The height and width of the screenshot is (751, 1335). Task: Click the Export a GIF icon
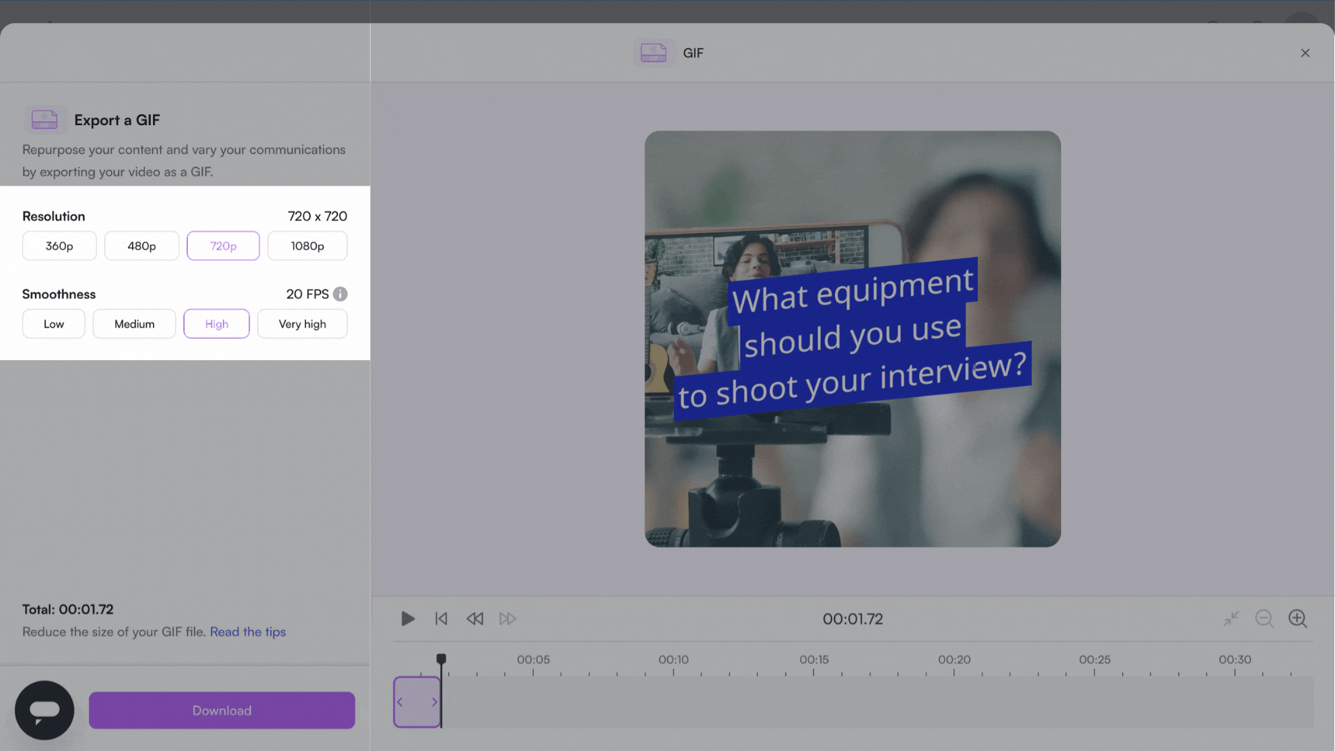coord(44,120)
